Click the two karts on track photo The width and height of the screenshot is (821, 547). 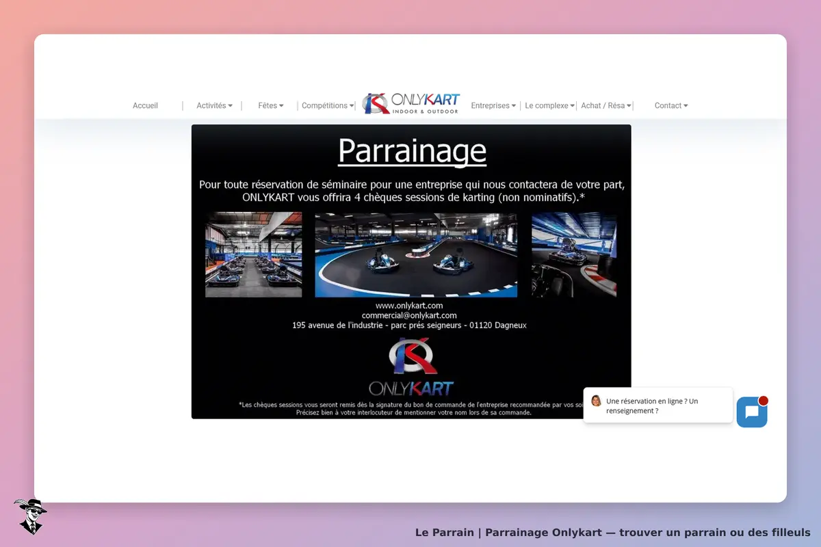pos(416,254)
